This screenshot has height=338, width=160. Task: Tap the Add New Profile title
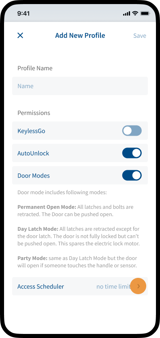coord(80,35)
